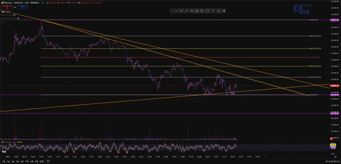
Task: Click the current price 82,804.15 axis tag
Action: (334, 85)
